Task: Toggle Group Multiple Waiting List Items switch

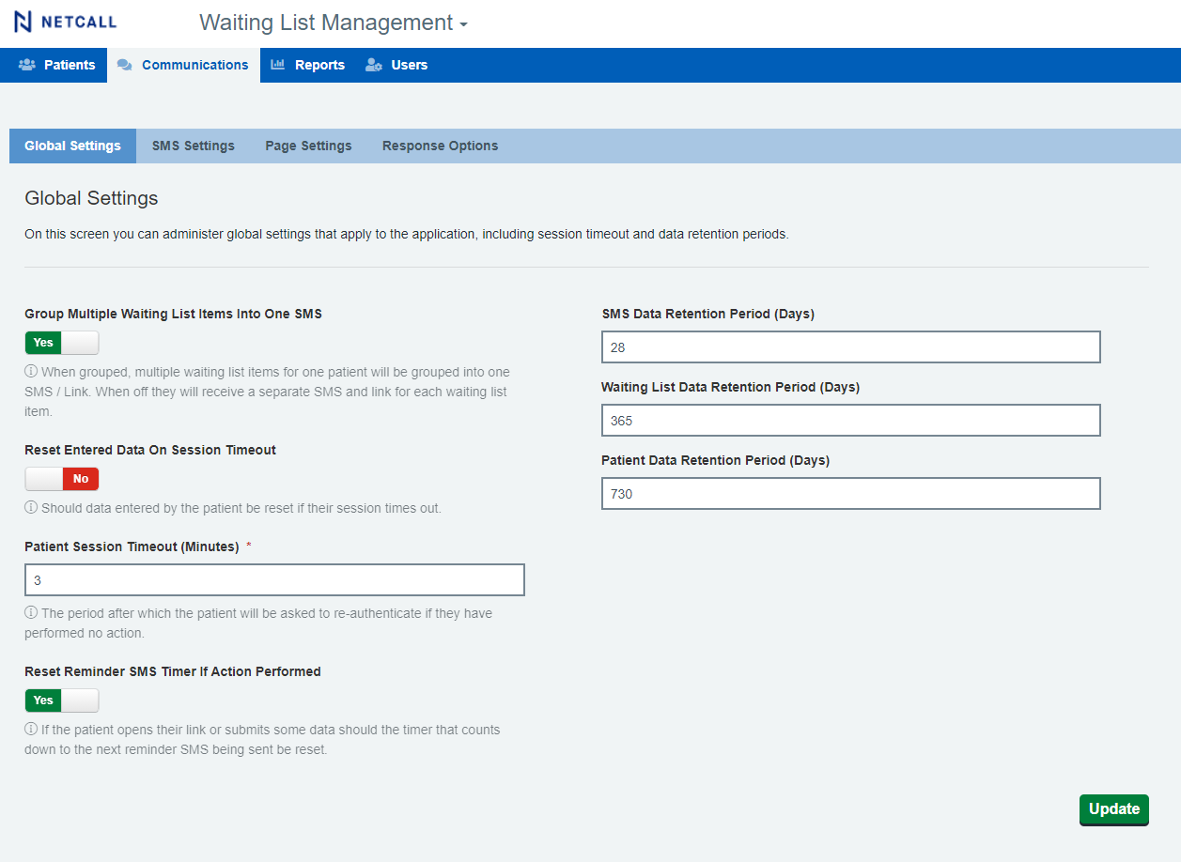Action: pyautogui.click(x=62, y=343)
